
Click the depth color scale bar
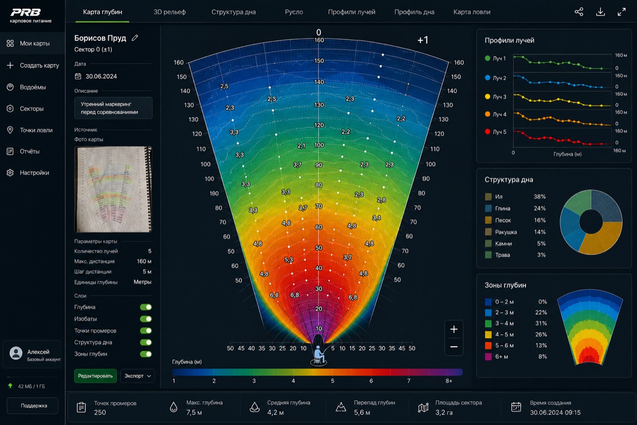click(x=318, y=372)
